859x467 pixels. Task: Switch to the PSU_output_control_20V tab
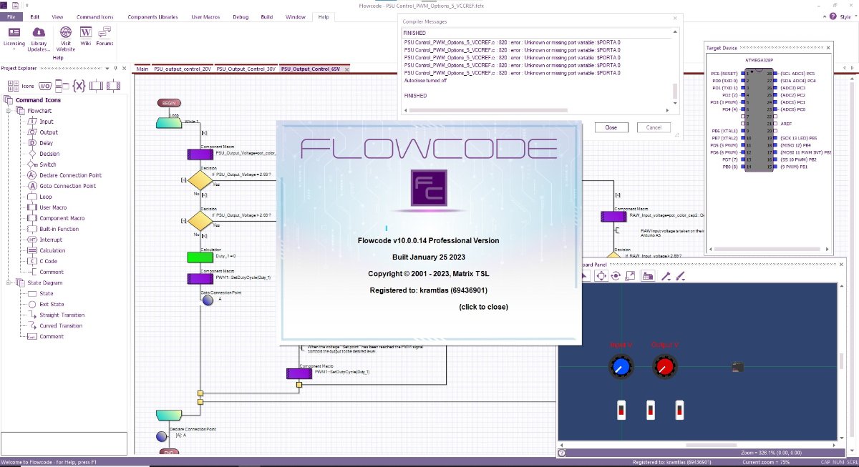pos(183,69)
